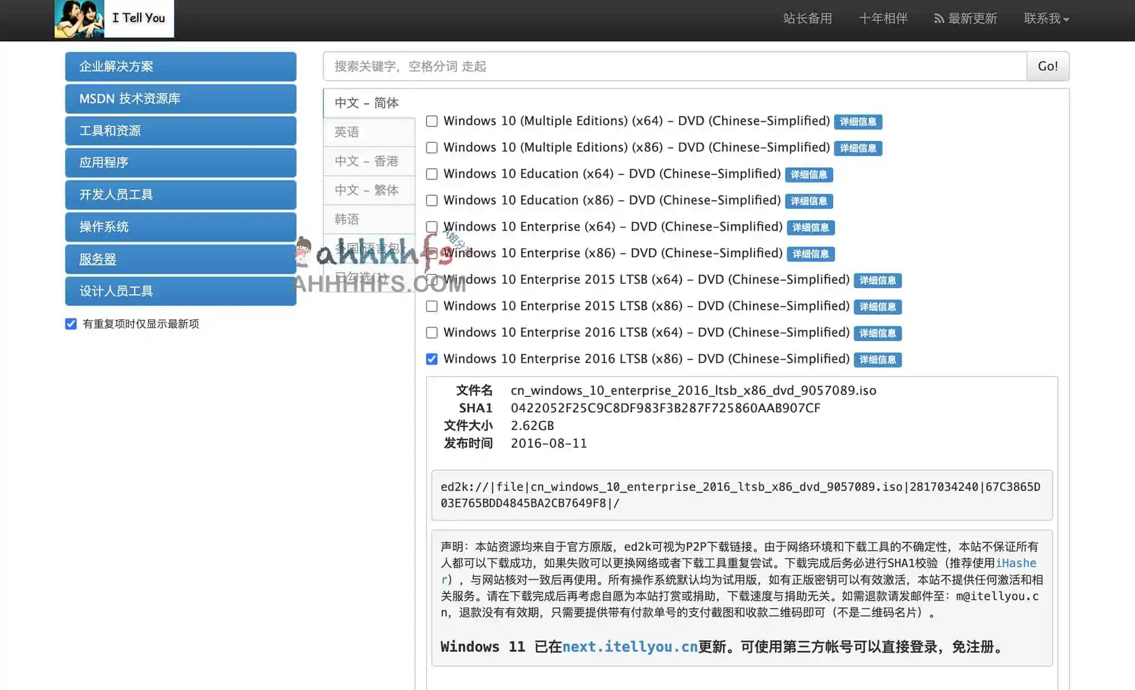
Task: Open 十年相伴 in the top menu
Action: (883, 18)
